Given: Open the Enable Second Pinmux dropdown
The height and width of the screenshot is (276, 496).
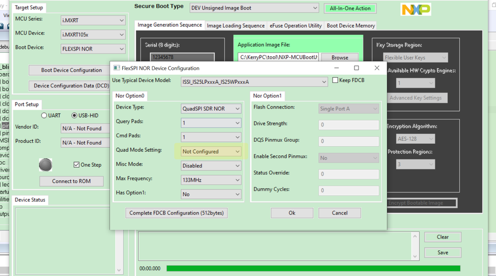Looking at the screenshot, I should click(x=349, y=158).
